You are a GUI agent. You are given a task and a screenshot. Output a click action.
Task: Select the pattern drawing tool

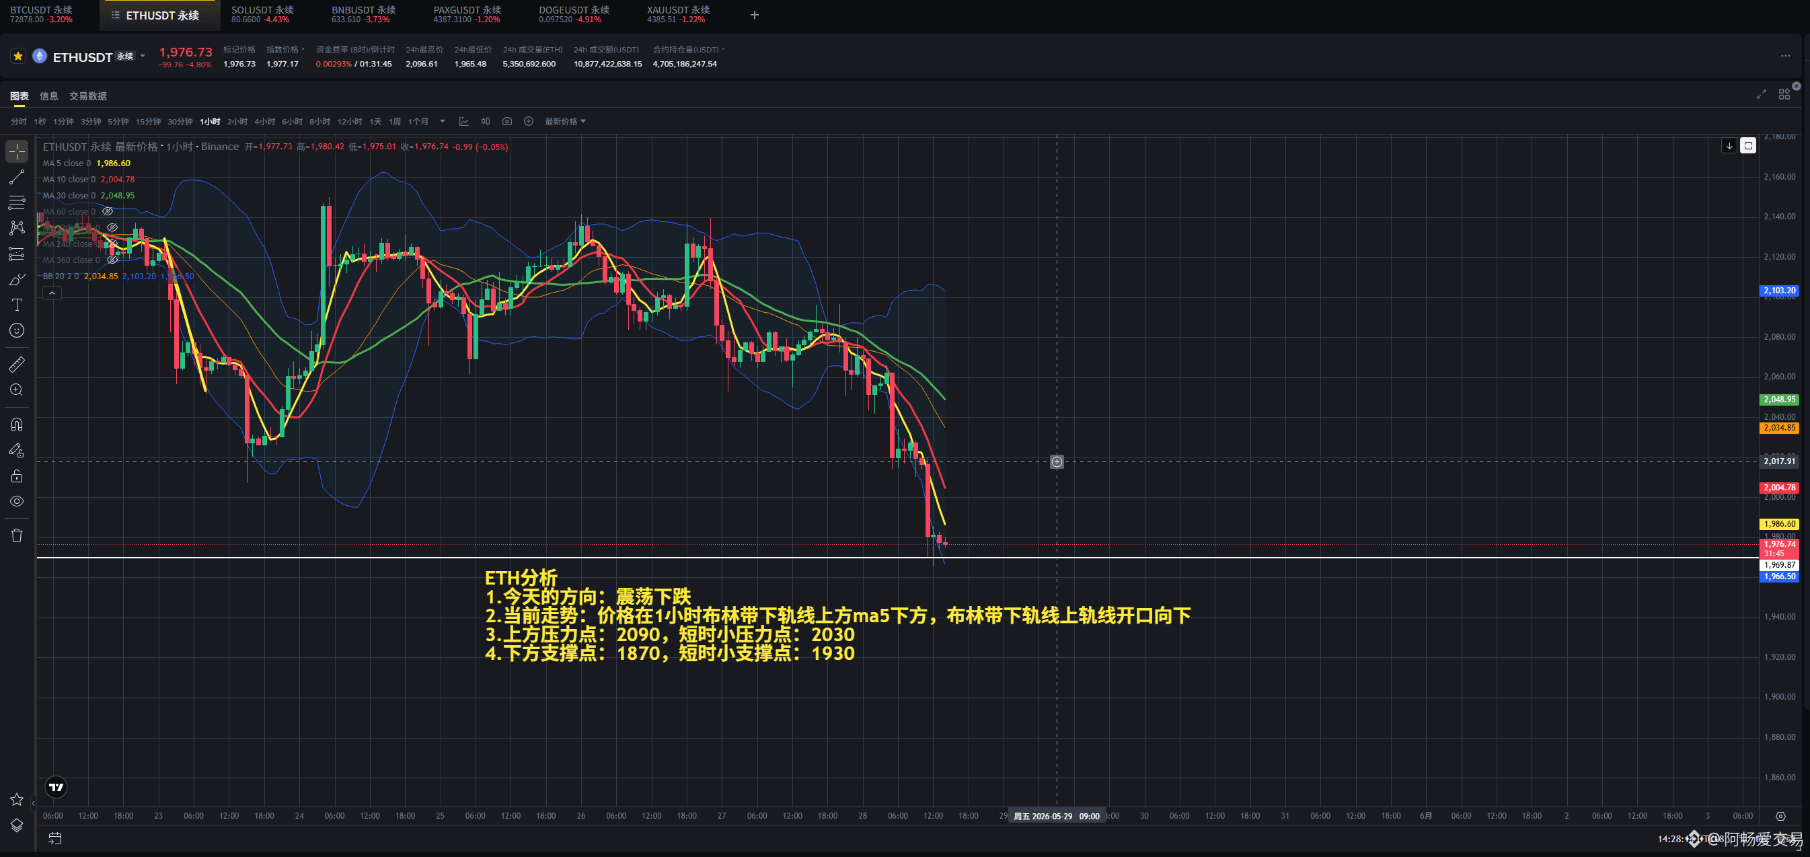pyautogui.click(x=17, y=227)
